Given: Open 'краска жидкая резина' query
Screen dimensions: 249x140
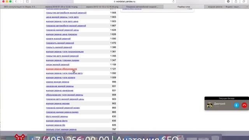Looking at the screenshot, I should (x=58, y=82).
